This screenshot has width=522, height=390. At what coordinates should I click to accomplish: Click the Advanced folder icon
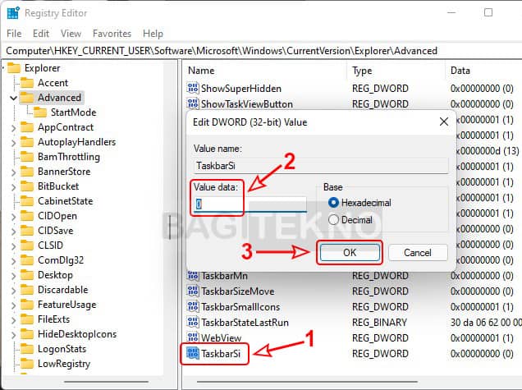27,98
